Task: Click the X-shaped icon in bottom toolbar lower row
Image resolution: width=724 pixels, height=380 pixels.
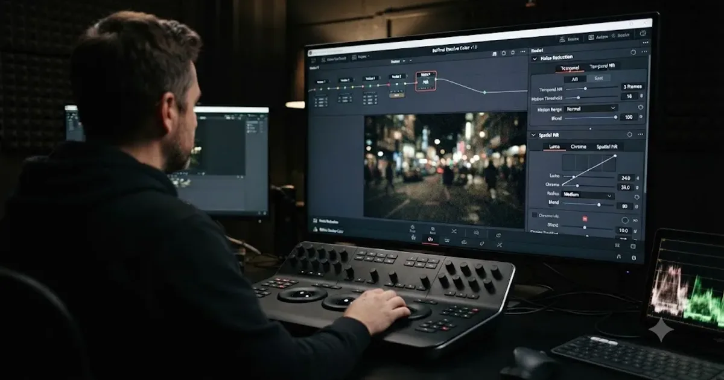Action: coord(500,244)
